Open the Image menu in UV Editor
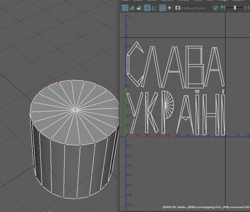The width and height of the screenshot is (250, 212). [222, 1]
